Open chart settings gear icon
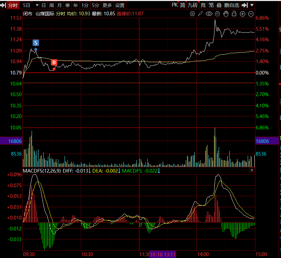 click(x=192, y=14)
